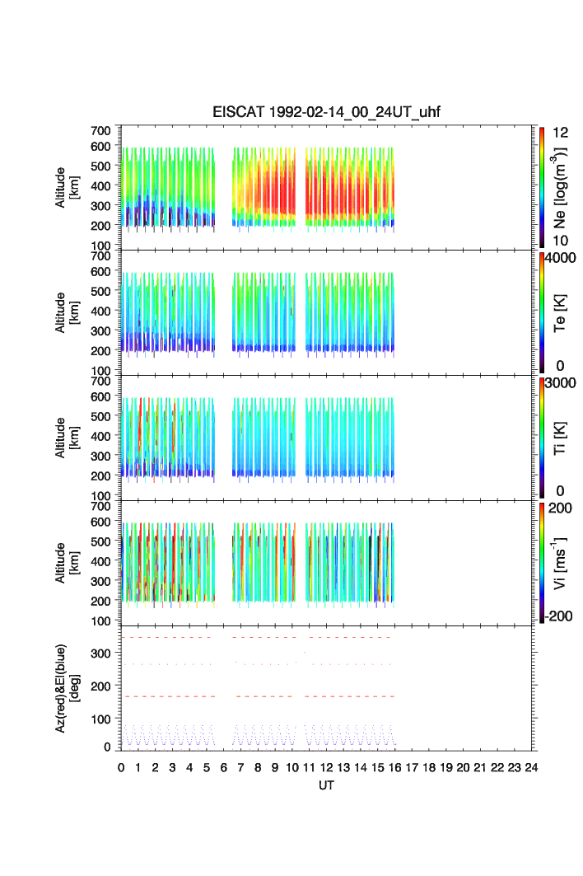Click the Te [K] color bar label

tap(559, 313)
